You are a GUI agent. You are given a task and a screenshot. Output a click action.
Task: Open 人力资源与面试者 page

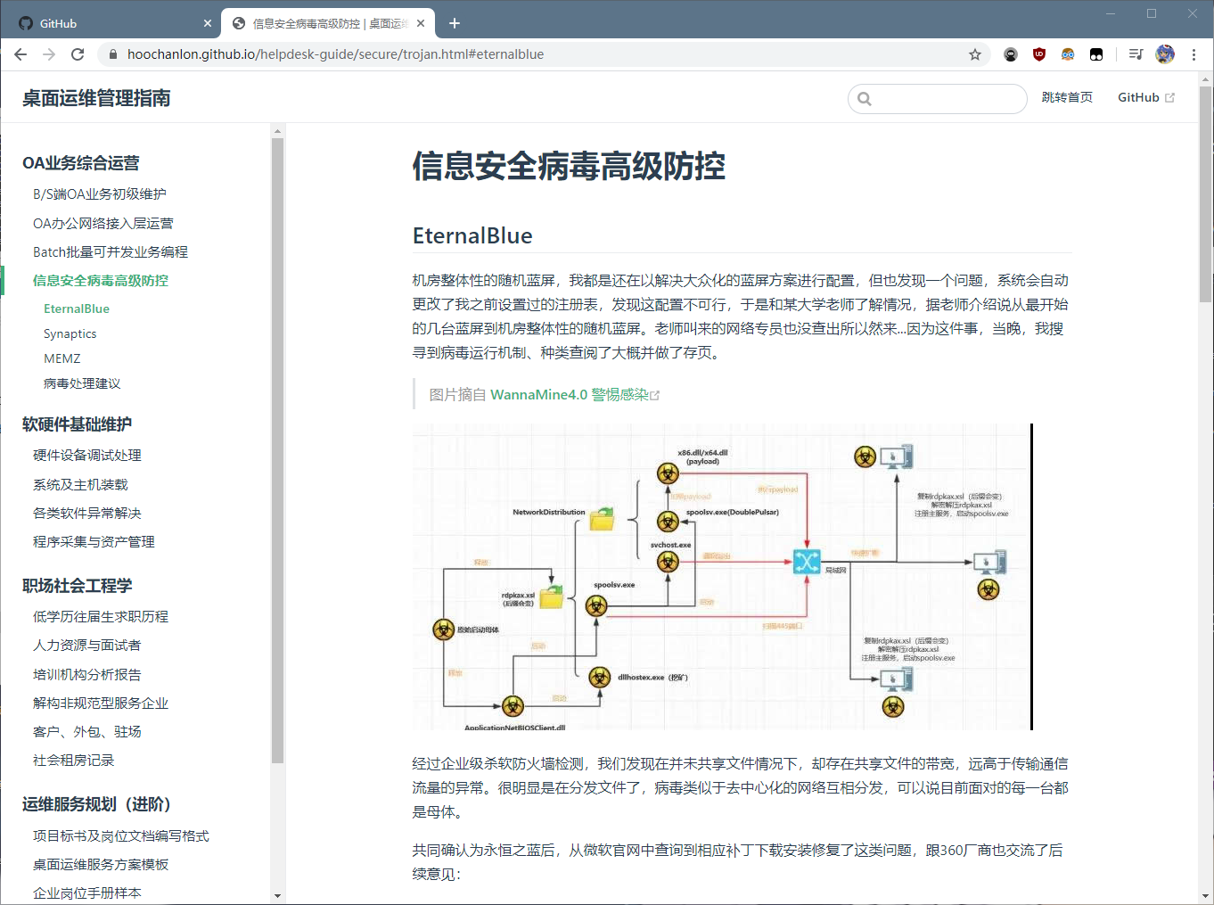click(87, 646)
